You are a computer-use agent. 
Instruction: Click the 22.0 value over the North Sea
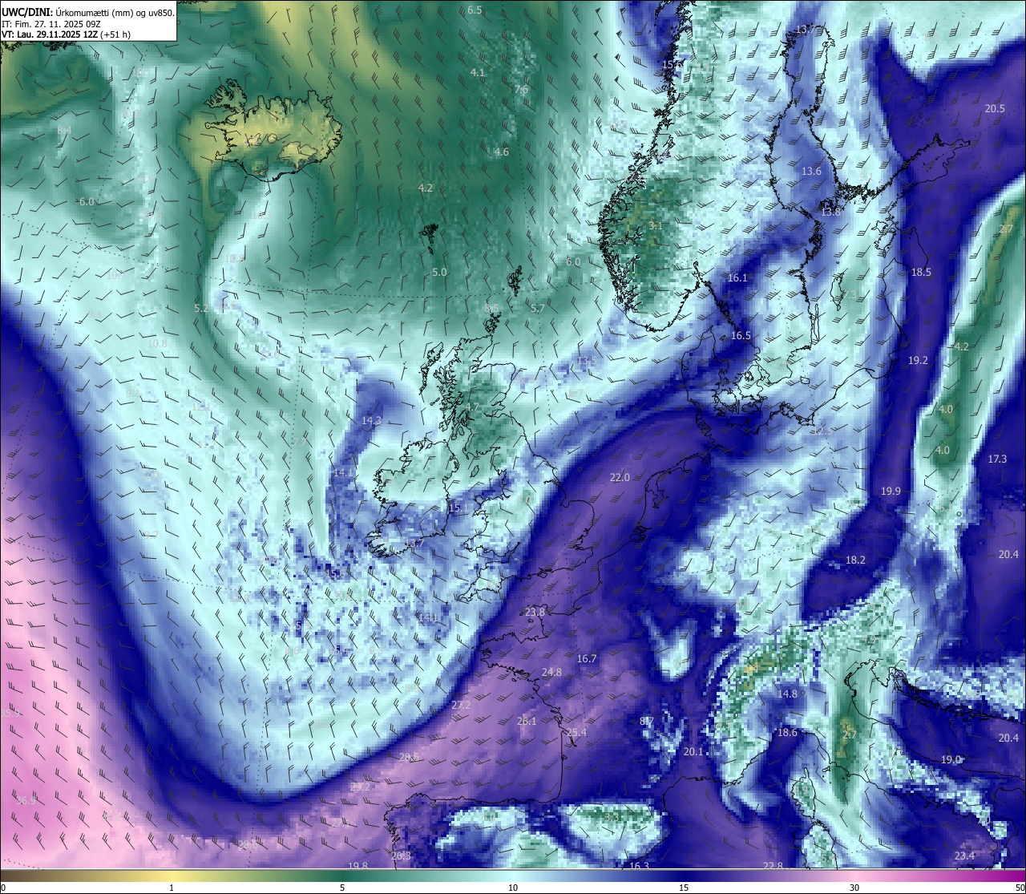click(x=620, y=477)
